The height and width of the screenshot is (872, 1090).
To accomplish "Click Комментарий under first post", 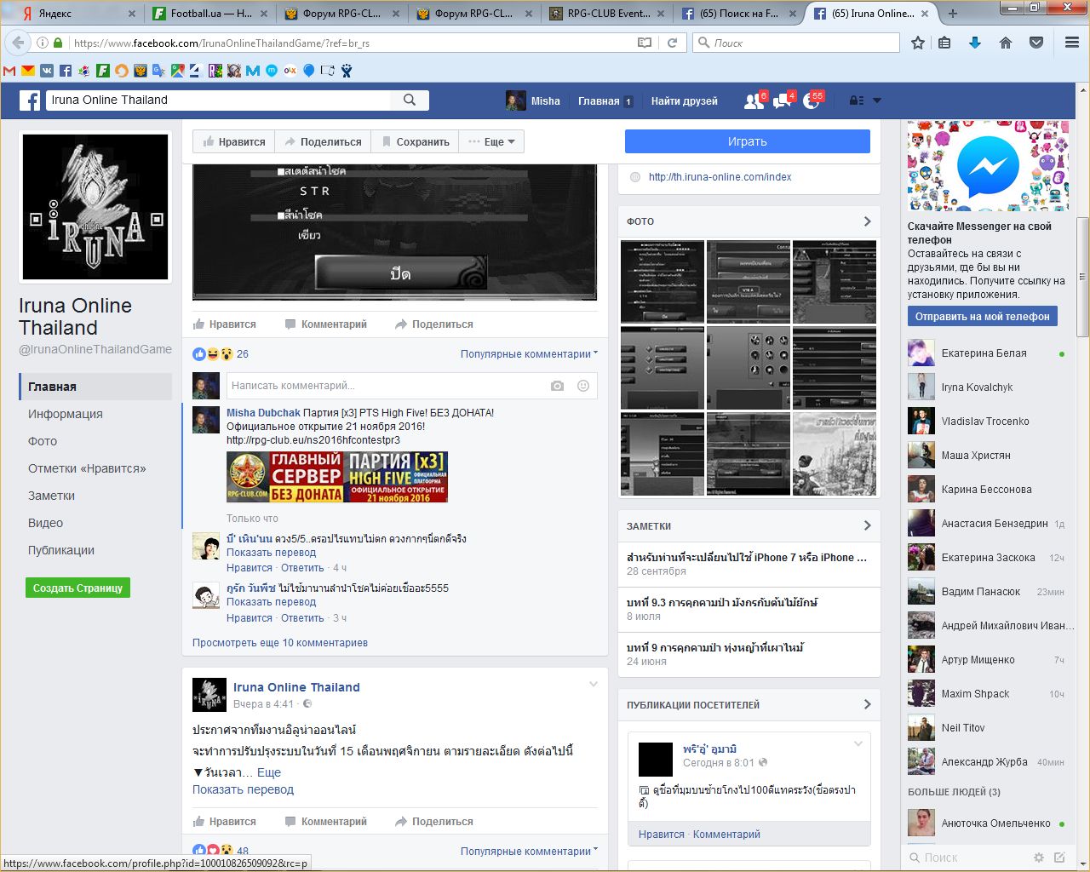I will click(x=326, y=324).
